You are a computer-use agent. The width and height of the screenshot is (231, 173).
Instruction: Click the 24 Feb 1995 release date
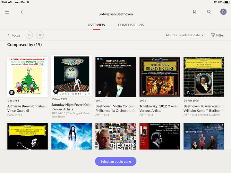click(191, 101)
